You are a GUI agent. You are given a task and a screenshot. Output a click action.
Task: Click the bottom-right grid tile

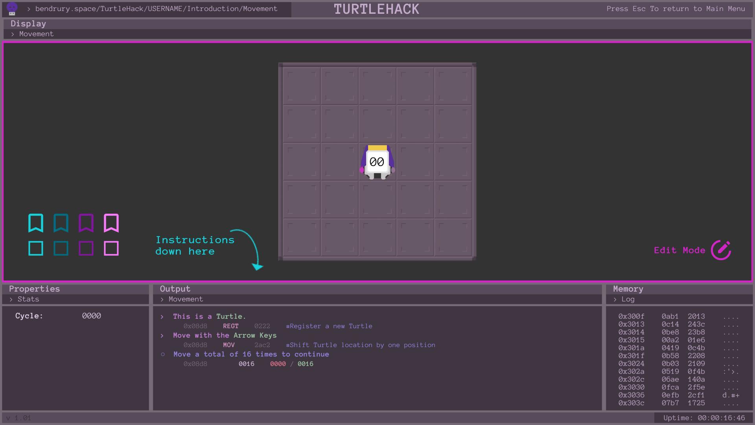[x=453, y=237]
